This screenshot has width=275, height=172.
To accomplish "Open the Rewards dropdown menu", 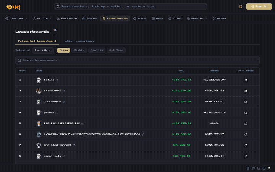I will [x=197, y=18].
